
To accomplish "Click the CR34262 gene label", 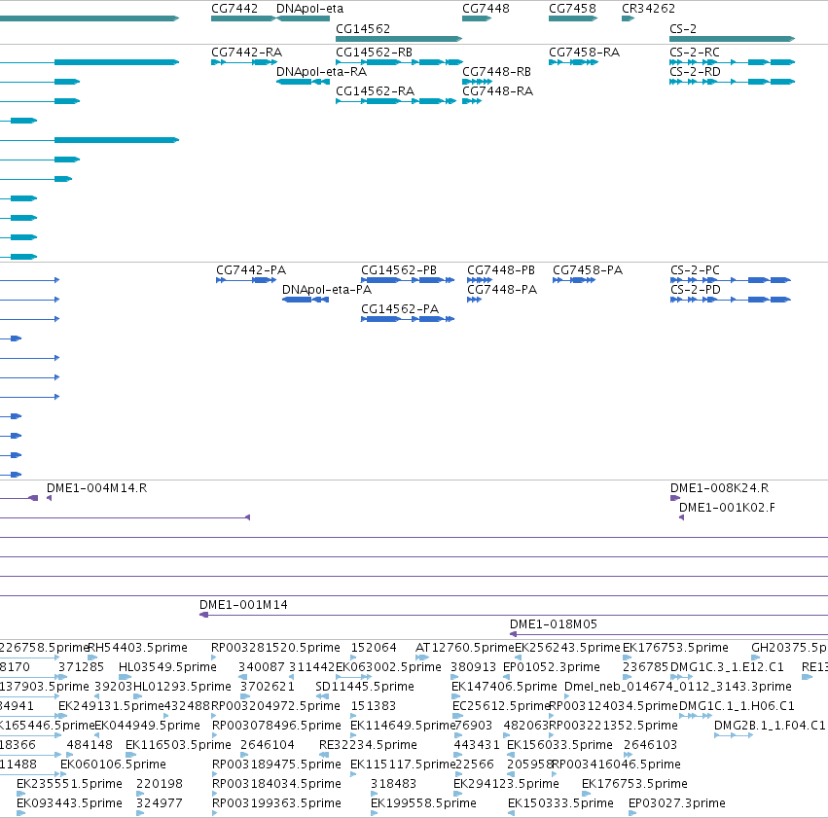I will point(648,9).
